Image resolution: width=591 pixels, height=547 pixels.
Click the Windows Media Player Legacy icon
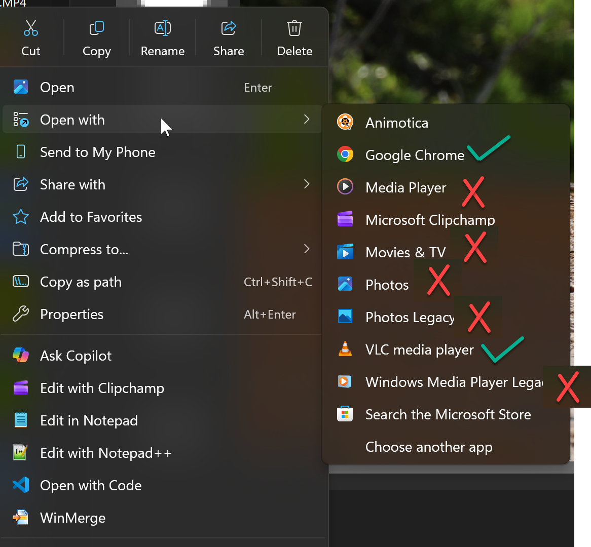pos(345,381)
